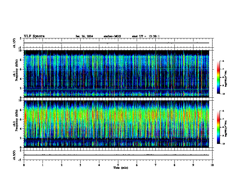Image resolution: width=239 pixels, height=185 pixels.
Task: Click the ch.1 frequency axis "2" tick label
Action: 21,88
